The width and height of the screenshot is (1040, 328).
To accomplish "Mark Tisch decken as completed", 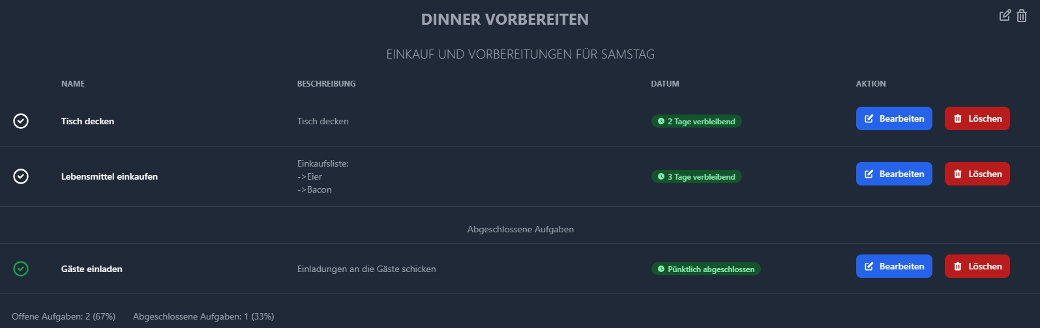I will [x=21, y=121].
